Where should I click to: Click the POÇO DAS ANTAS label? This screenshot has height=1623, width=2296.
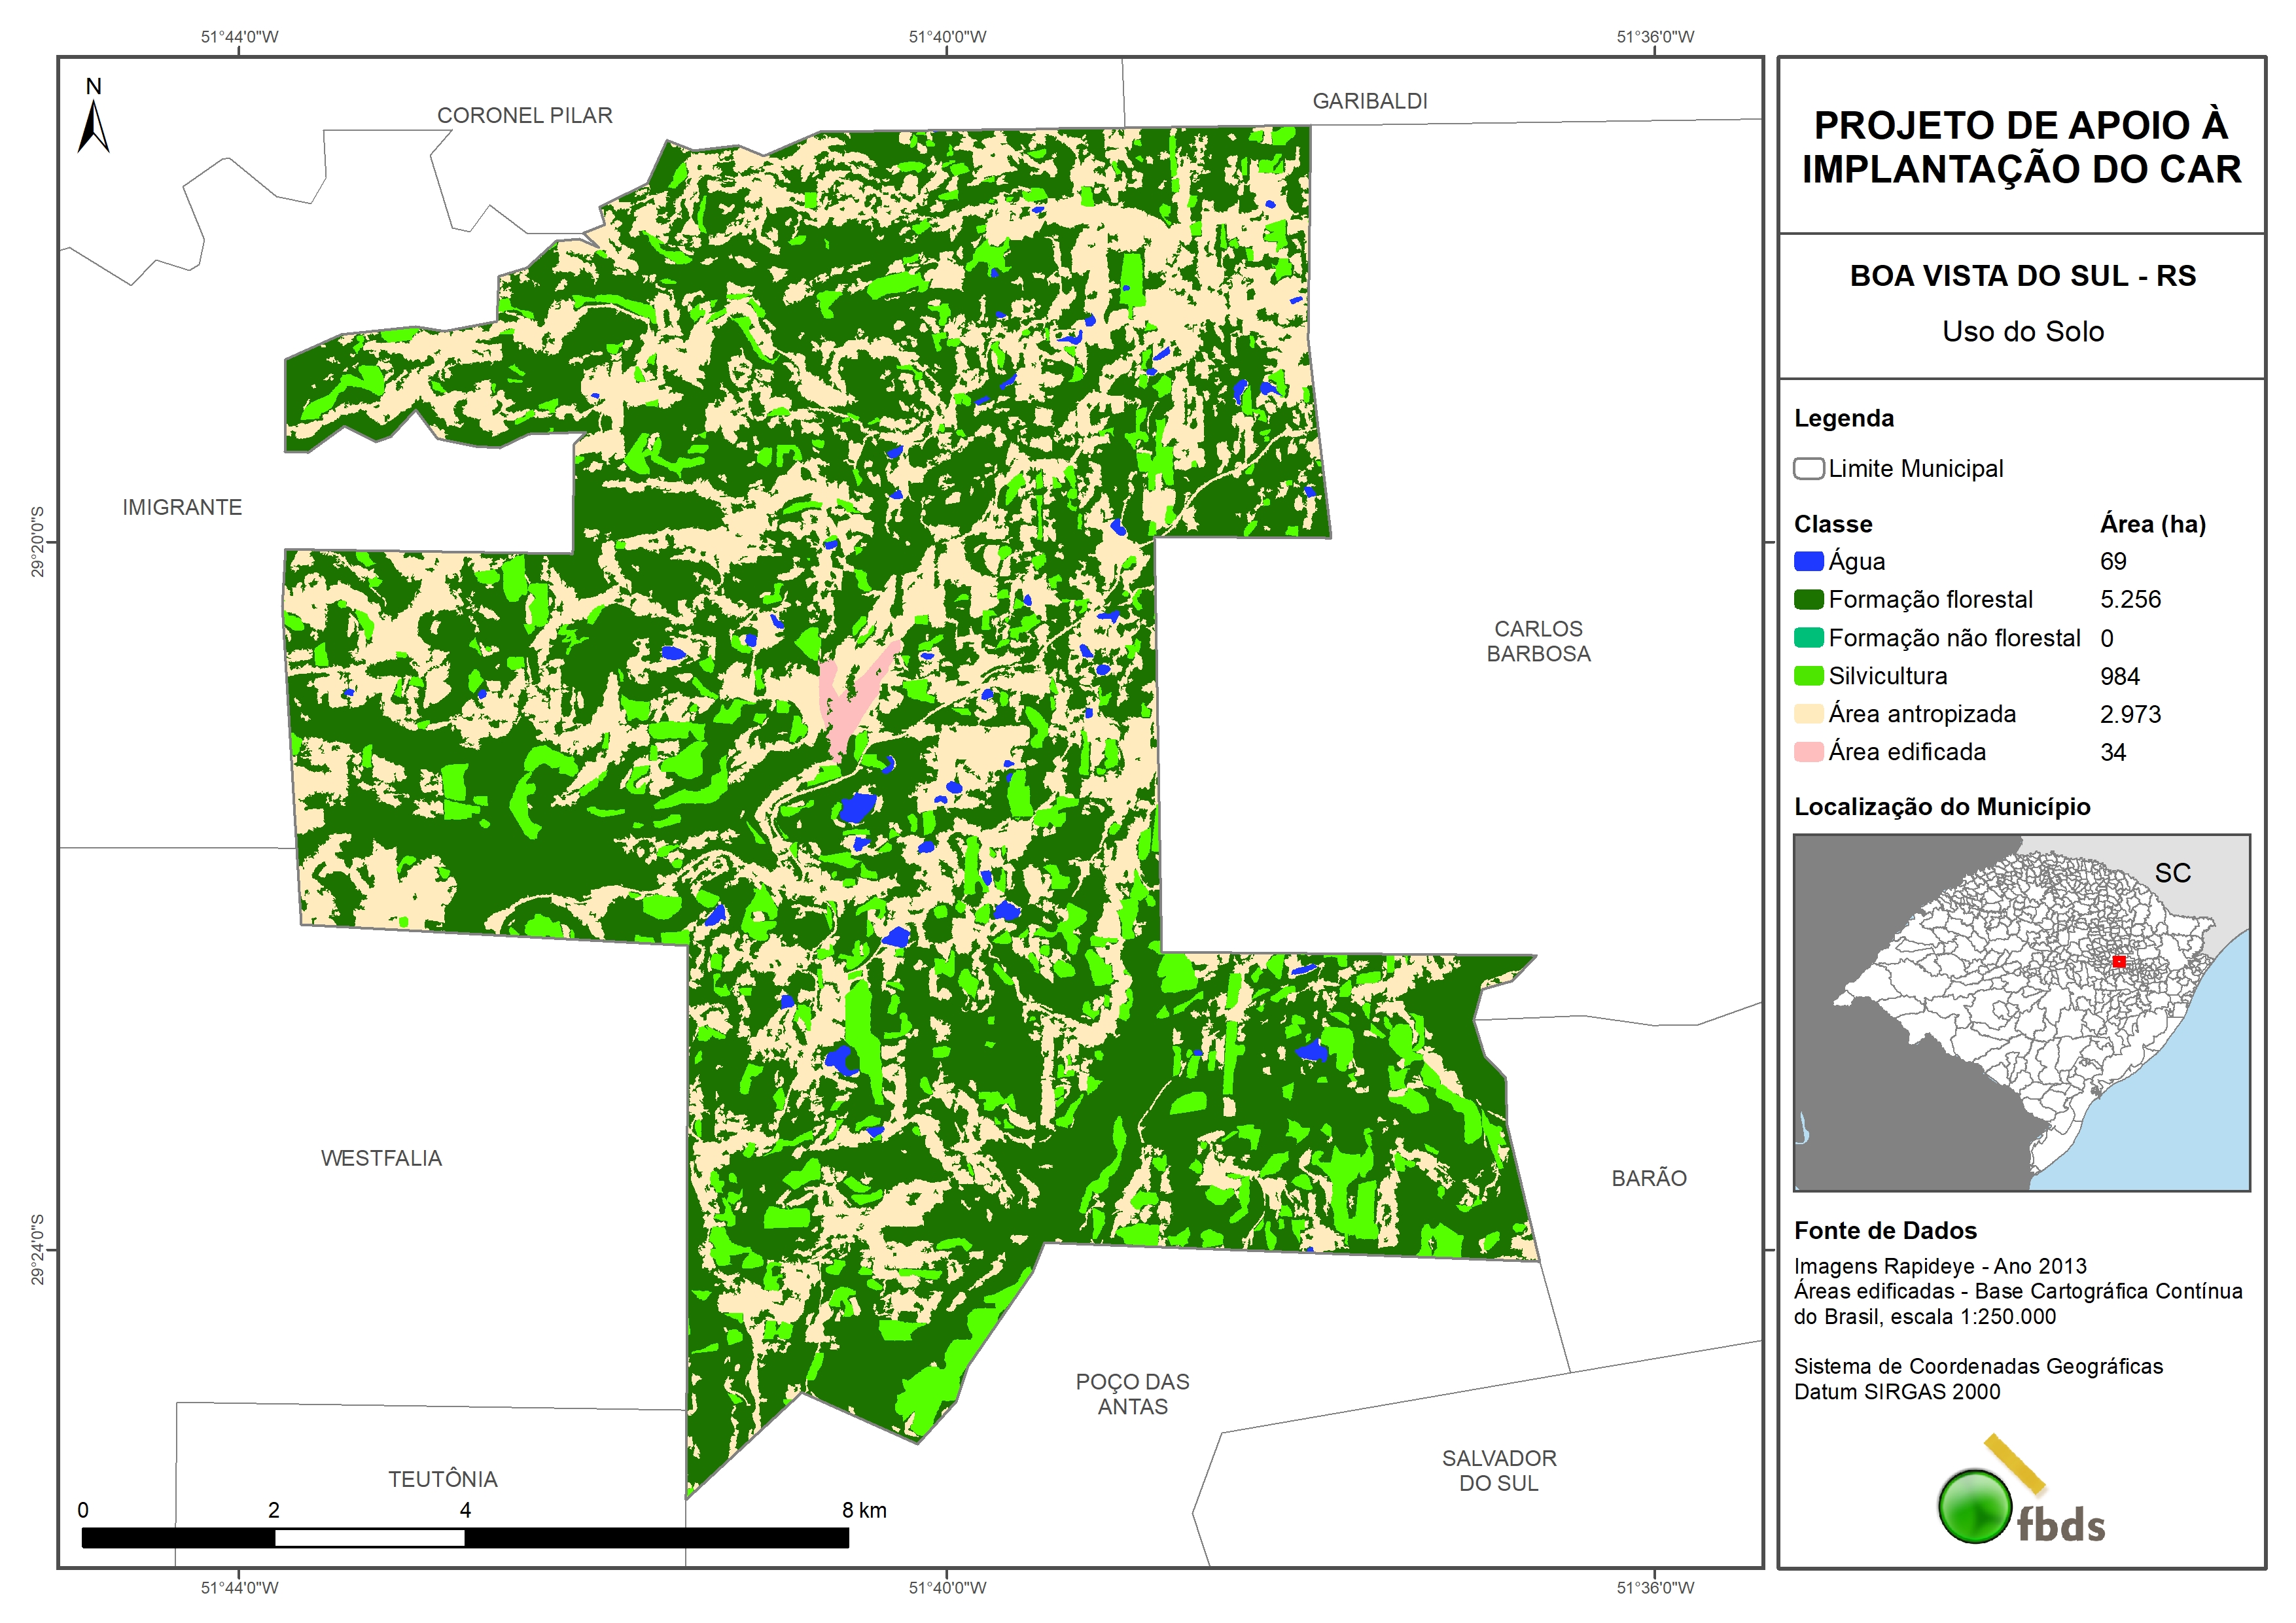tap(1132, 1393)
